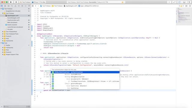Open Assets.xcassets catalog
This screenshot has width=192, height=108.
12,25
